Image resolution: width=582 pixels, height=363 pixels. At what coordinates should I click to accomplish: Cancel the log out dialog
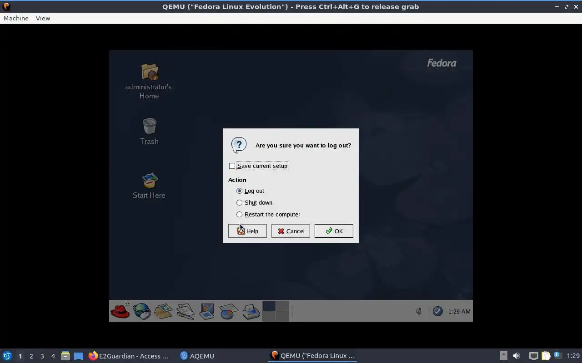click(x=291, y=231)
